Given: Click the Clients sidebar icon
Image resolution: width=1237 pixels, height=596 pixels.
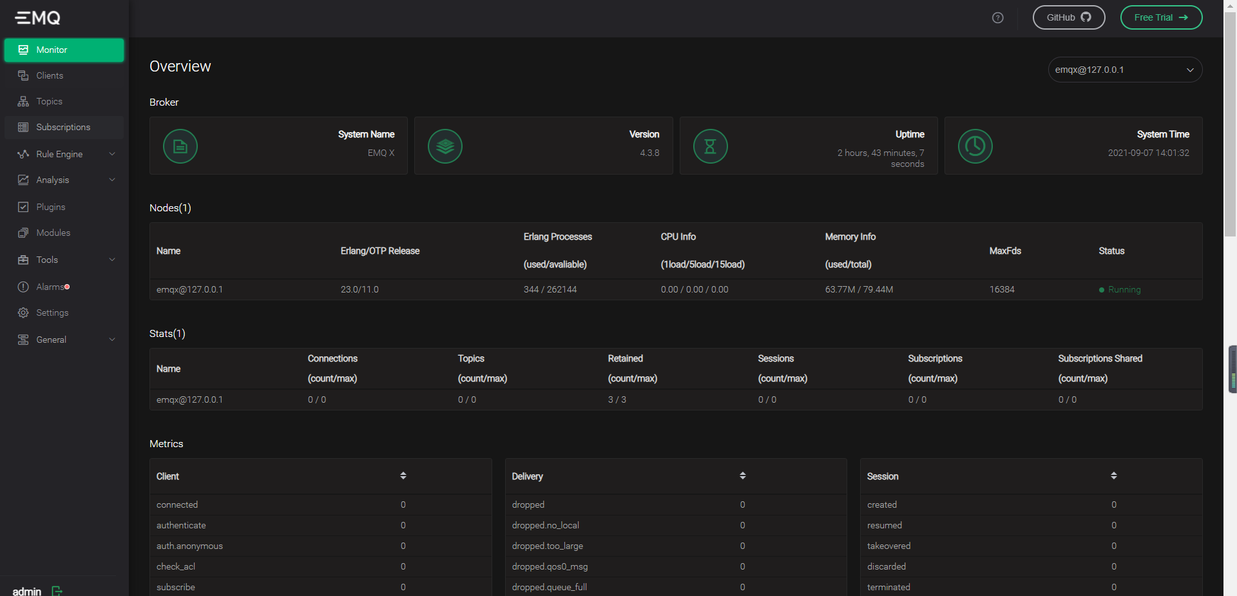Looking at the screenshot, I should click(23, 75).
